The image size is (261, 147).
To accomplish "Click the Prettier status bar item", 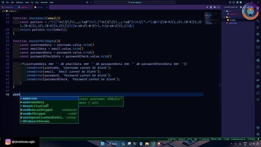I will [251, 139].
